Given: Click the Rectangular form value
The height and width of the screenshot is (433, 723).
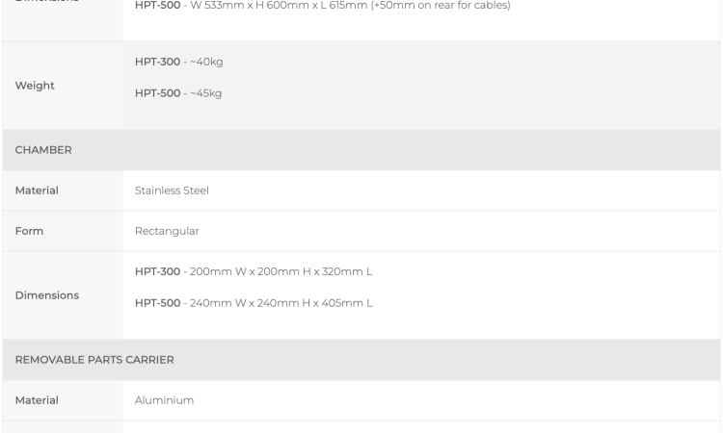Looking at the screenshot, I should (167, 231).
